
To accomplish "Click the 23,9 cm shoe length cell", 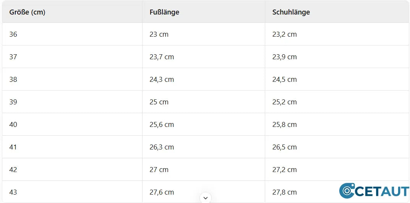I will pyautogui.click(x=284, y=57).
